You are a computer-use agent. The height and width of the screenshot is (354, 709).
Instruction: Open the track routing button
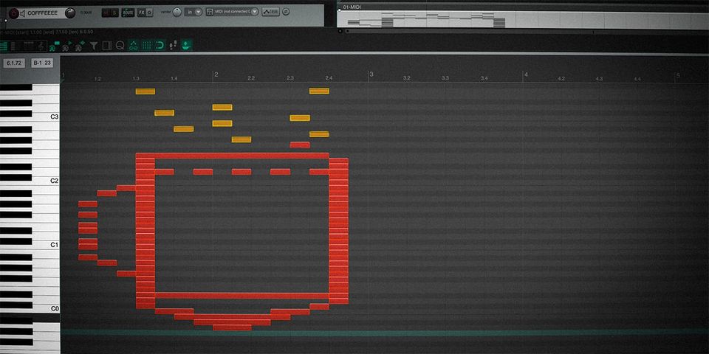[x=128, y=13]
